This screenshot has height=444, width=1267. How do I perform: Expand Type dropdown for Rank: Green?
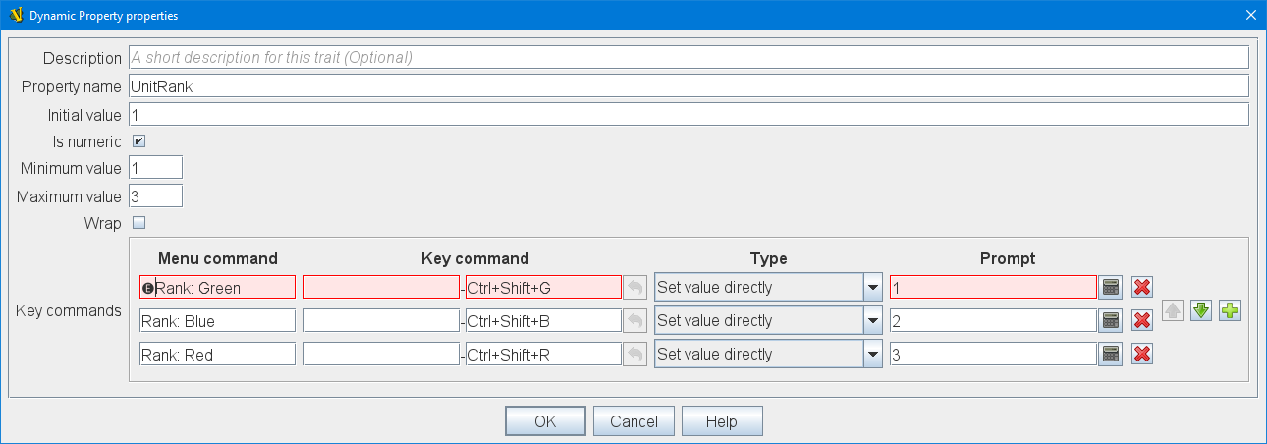pyautogui.click(x=871, y=287)
